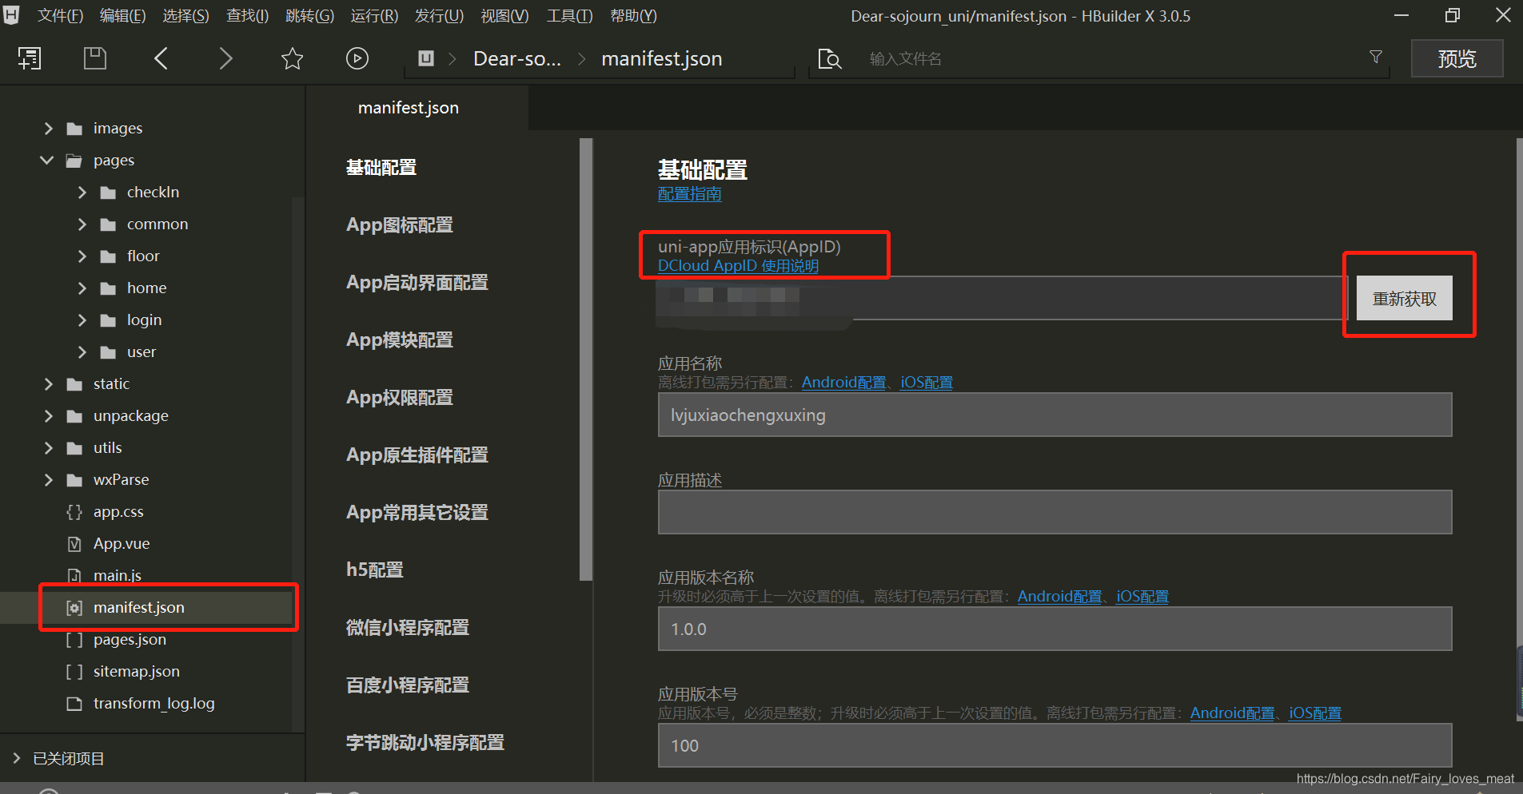
Task: Open file search with the magnifier icon
Action: [x=830, y=58]
